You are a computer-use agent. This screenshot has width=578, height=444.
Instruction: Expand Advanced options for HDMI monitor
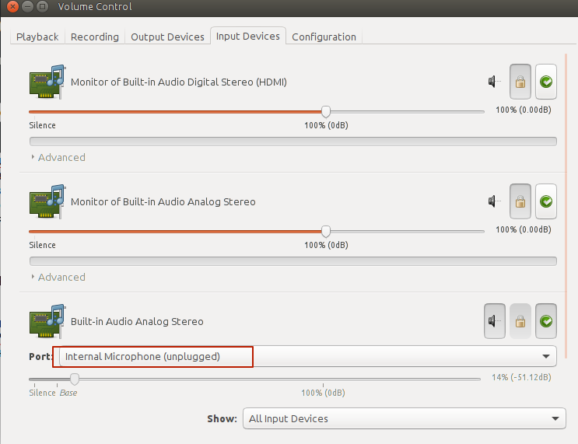coord(58,157)
